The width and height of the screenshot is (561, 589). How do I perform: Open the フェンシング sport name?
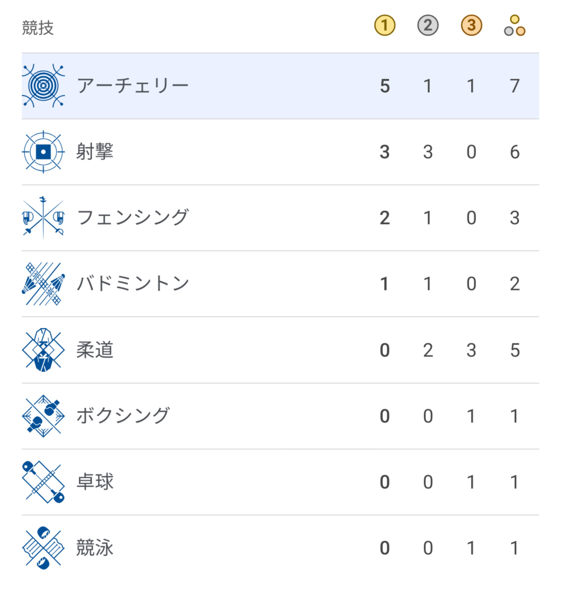tap(133, 218)
